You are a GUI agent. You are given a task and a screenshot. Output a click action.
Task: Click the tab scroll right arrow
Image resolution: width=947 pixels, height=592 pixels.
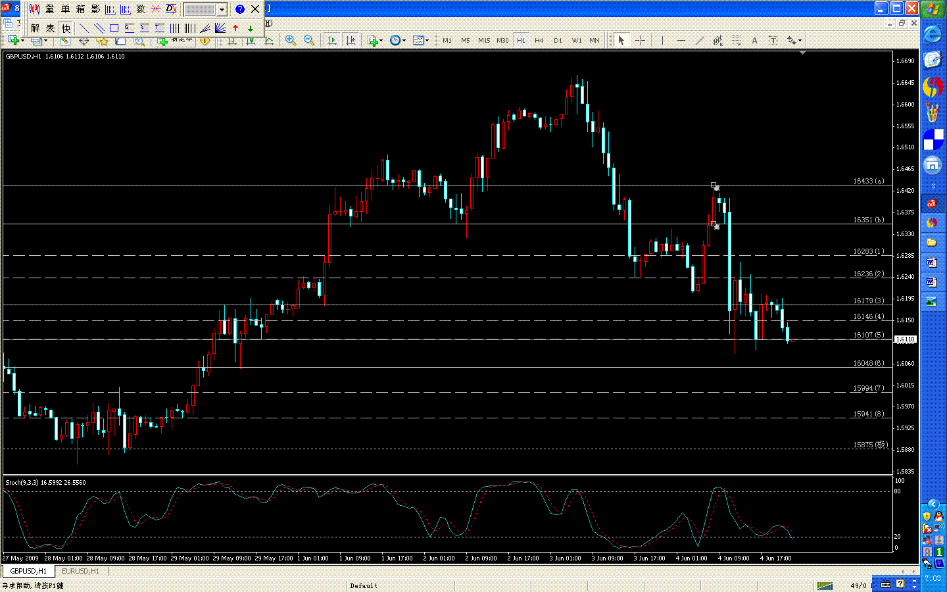point(912,571)
